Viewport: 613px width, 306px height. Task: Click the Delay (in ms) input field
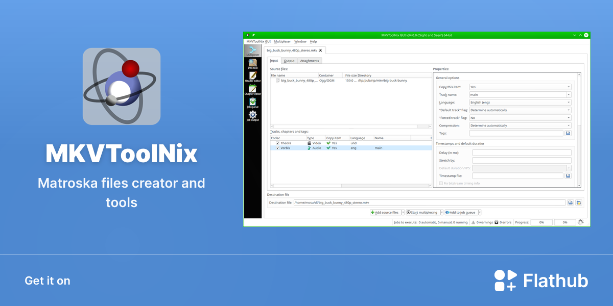[x=522, y=152]
